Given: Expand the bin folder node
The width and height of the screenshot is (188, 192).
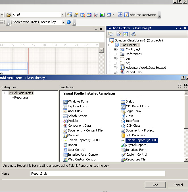Looking at the screenshot, I should pyautogui.click(x=115, y=59).
